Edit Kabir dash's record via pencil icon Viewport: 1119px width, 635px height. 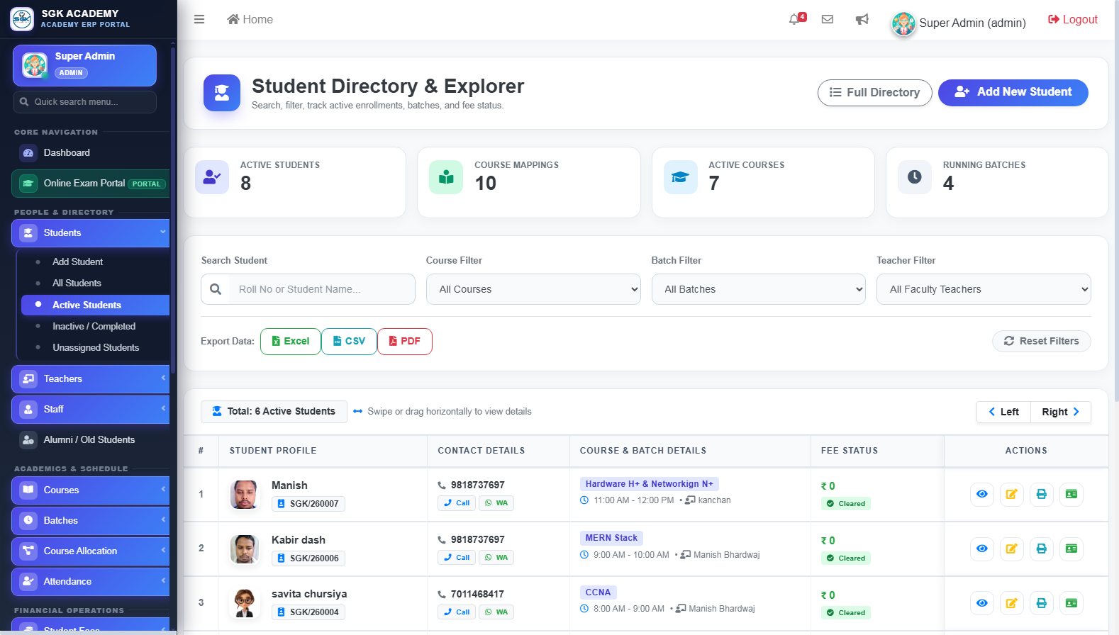[x=1012, y=549]
